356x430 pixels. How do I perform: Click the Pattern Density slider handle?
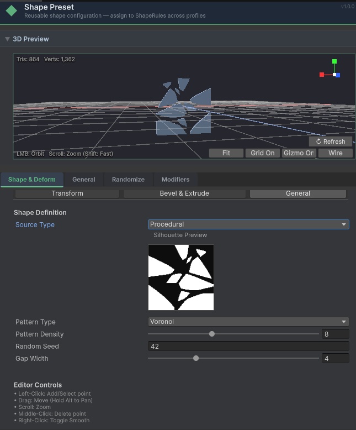212,334
